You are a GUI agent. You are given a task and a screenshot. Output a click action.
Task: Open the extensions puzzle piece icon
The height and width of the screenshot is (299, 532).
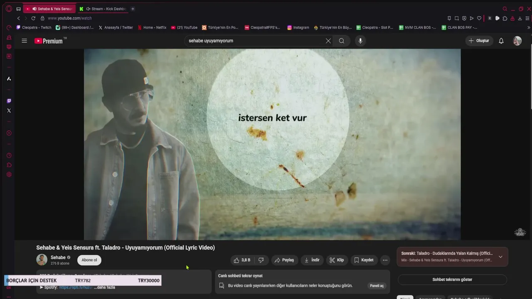pos(505,18)
